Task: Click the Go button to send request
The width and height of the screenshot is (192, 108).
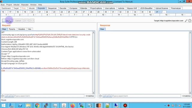Action: pos(7,21)
